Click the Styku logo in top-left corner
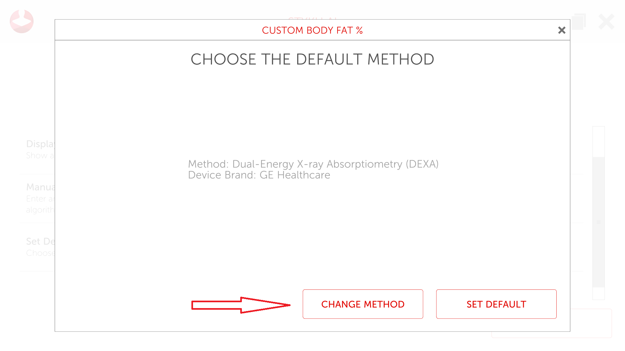The height and width of the screenshot is (351, 625). click(21, 21)
